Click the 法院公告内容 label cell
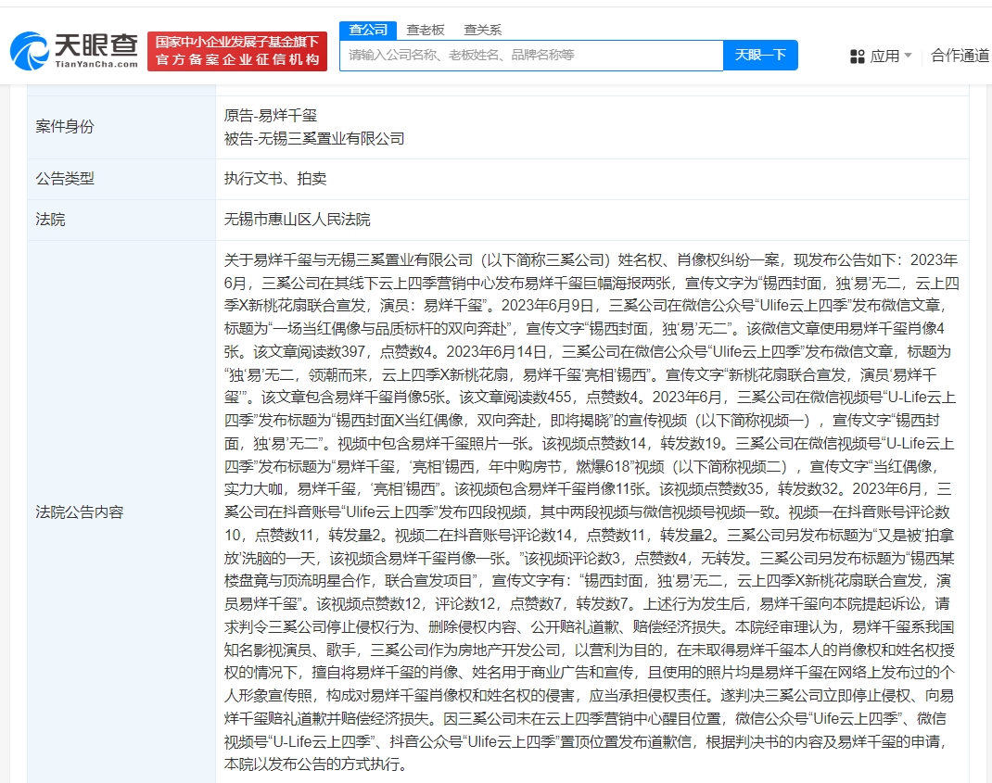The image size is (992, 783). [x=121, y=511]
